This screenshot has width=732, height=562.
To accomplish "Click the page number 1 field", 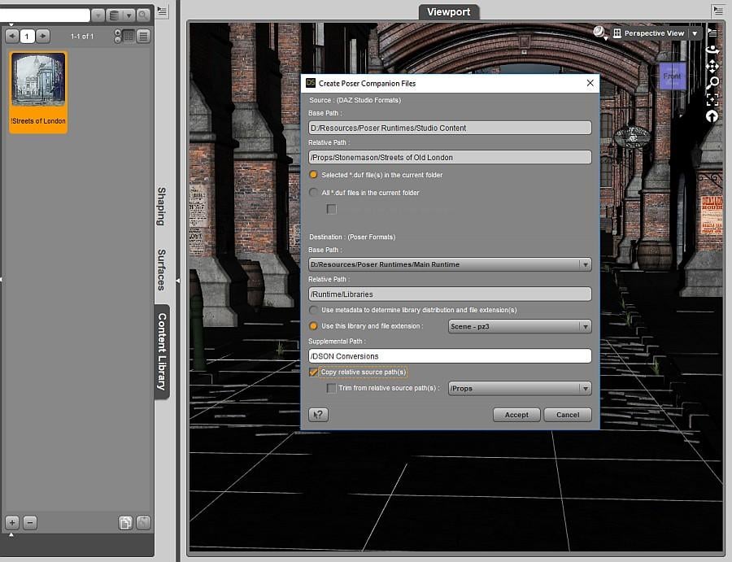I will (27, 36).
